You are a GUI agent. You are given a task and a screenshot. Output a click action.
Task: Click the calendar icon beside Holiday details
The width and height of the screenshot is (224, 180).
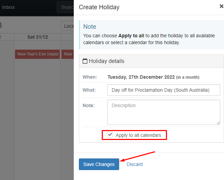tap(85, 61)
